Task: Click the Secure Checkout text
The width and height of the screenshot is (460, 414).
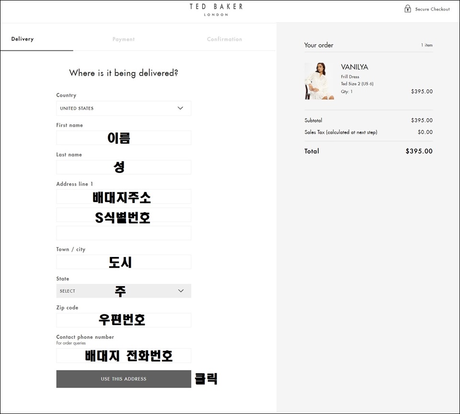Action: pyautogui.click(x=432, y=9)
